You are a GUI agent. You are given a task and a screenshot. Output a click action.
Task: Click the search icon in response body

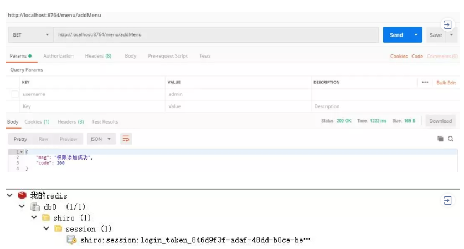(x=451, y=139)
